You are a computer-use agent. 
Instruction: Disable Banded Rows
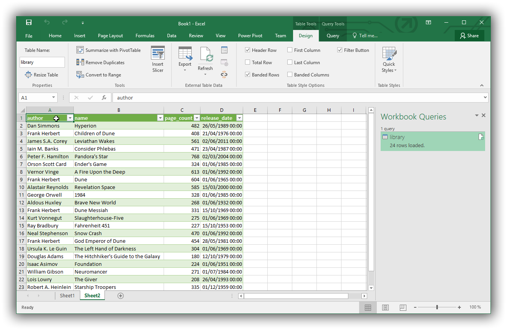pos(248,75)
